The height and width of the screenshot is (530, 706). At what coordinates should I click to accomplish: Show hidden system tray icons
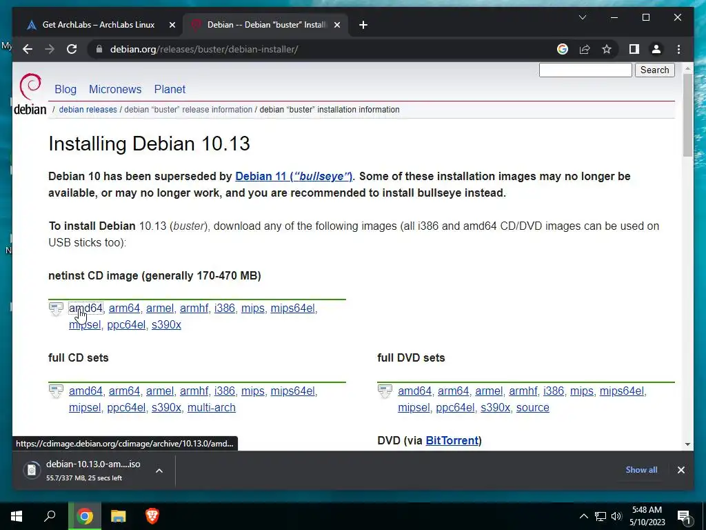coord(583,516)
